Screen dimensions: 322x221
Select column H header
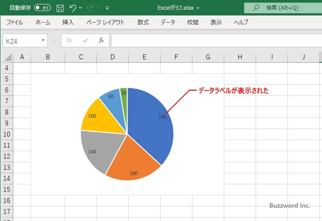click(x=240, y=57)
